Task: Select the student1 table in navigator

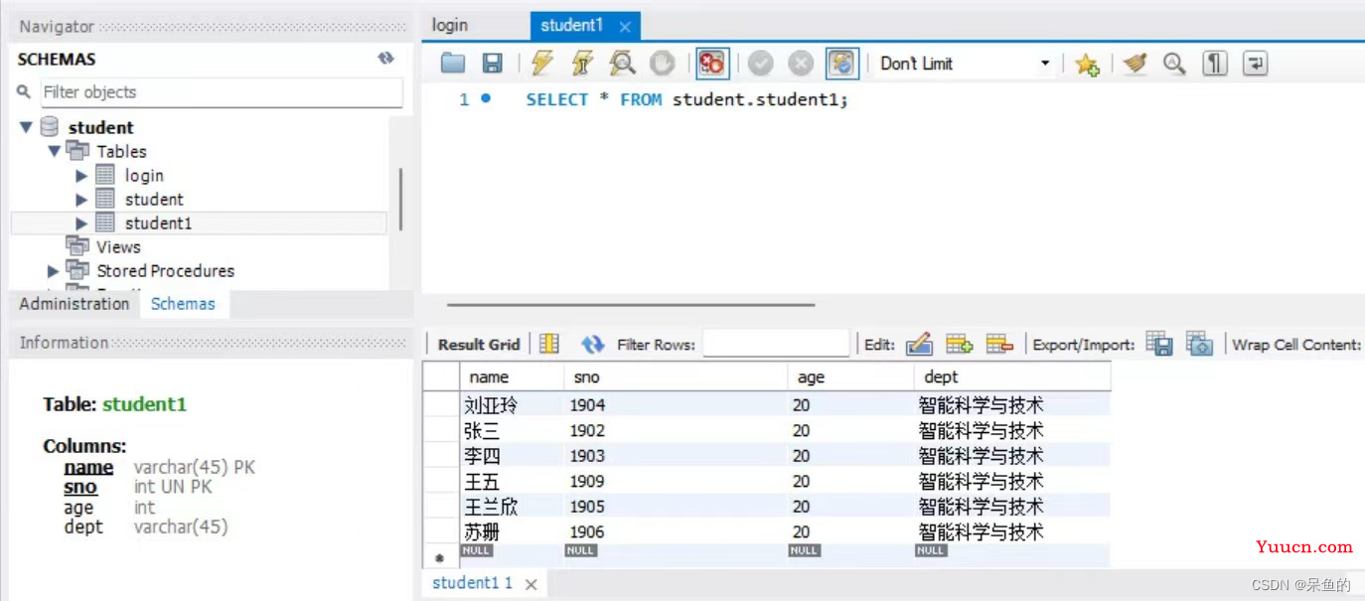Action: 158,224
